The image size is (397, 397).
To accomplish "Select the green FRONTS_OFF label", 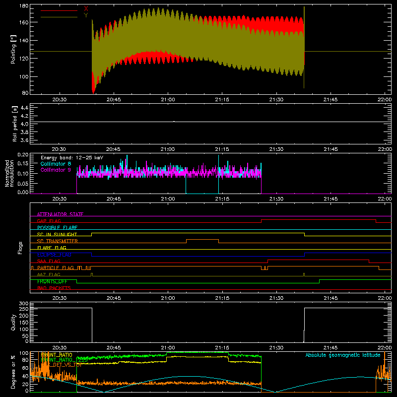I will tap(52, 281).
